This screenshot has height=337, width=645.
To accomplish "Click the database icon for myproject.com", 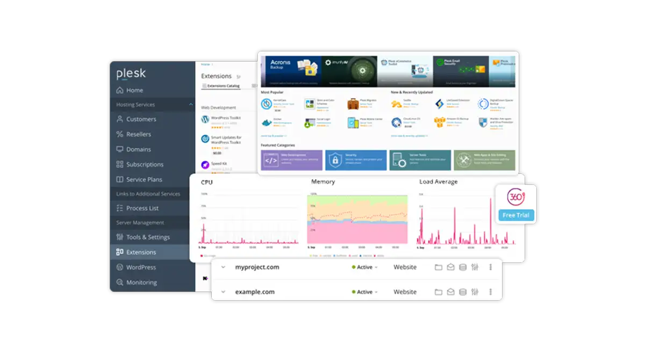I will (462, 267).
